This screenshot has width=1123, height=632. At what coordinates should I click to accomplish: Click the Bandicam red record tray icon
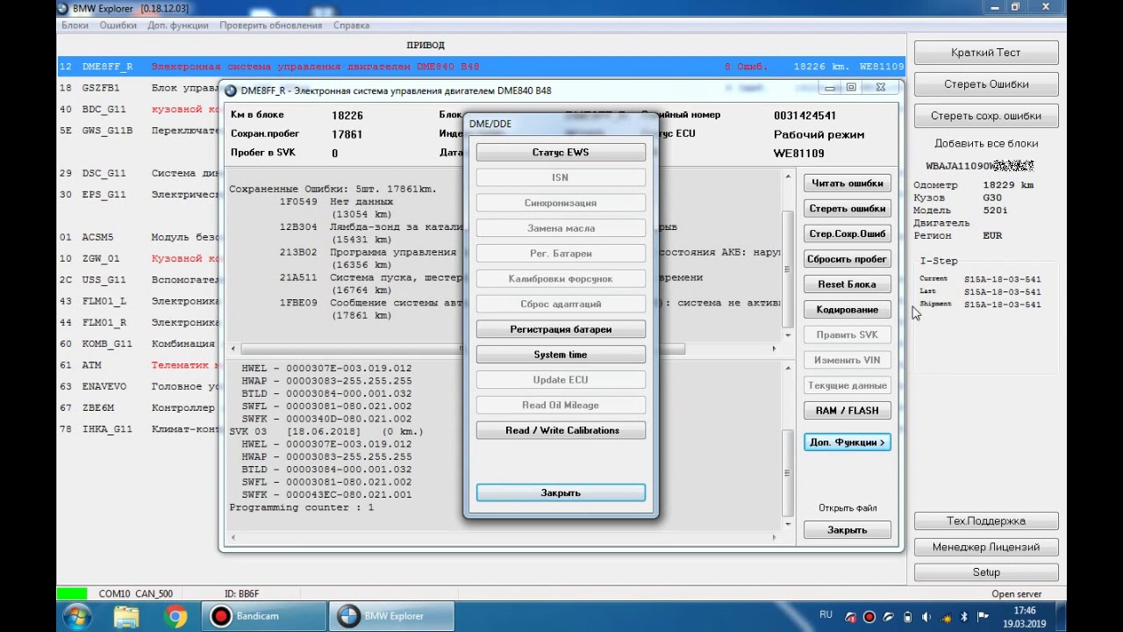869,617
